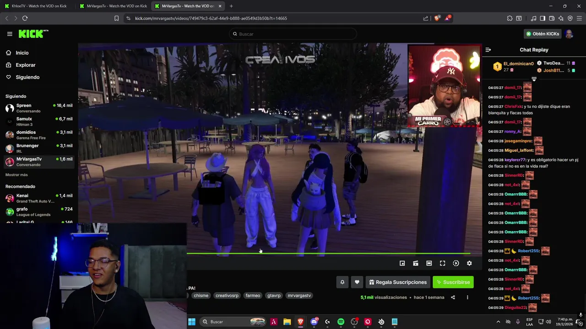Open domidios channel in following list
Image resolution: width=586 pixels, height=329 pixels.
tap(39, 135)
